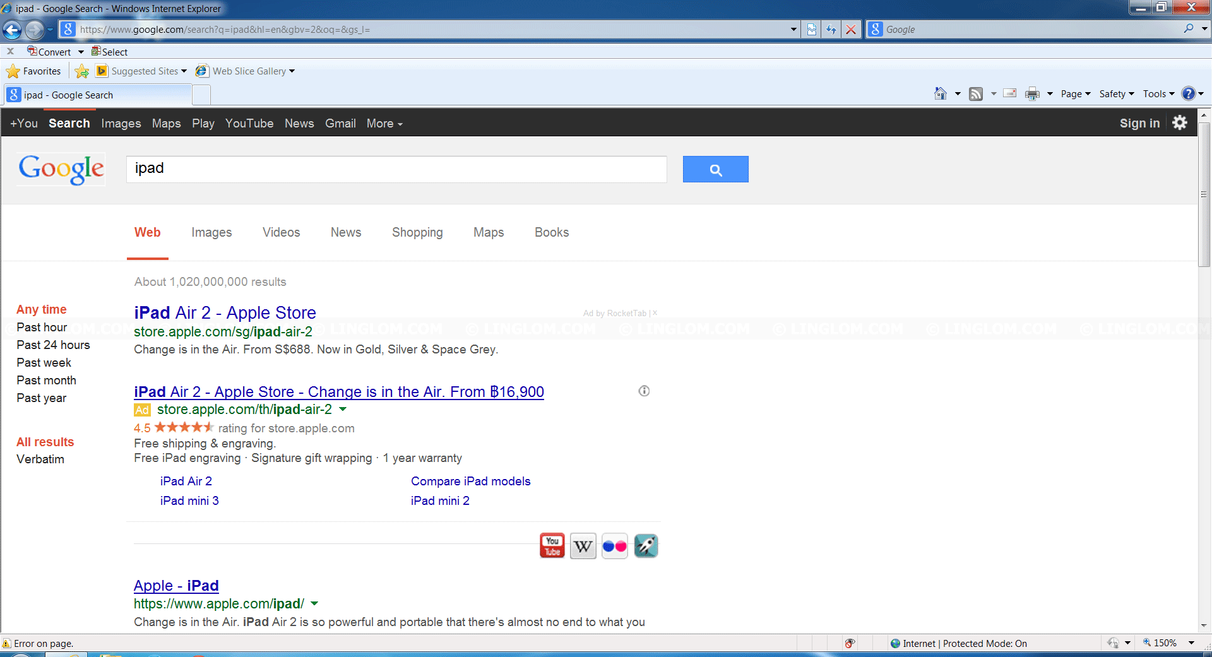1212x657 pixels.
Task: Click the browser Back arrow button
Action: [x=12, y=30]
